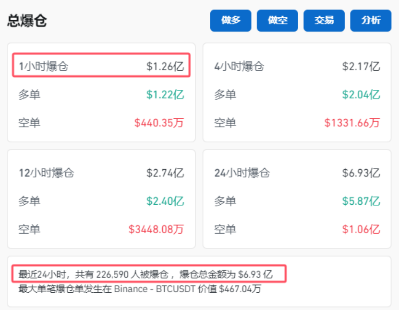This screenshot has width=399, height=310.
Task: Click the red $1.06亿 short value
Action: (363, 230)
